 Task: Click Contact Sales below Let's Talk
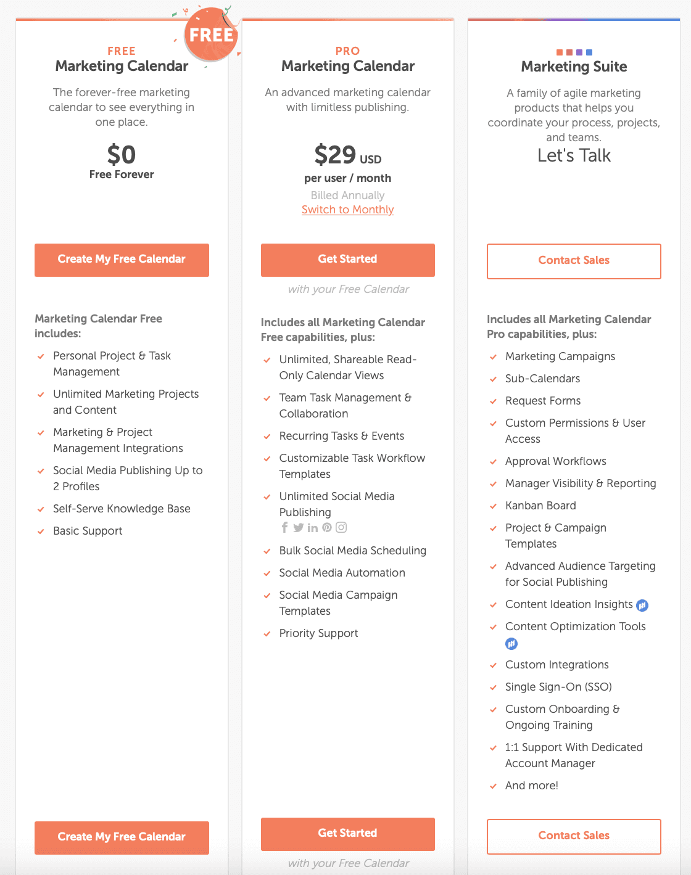(x=574, y=261)
